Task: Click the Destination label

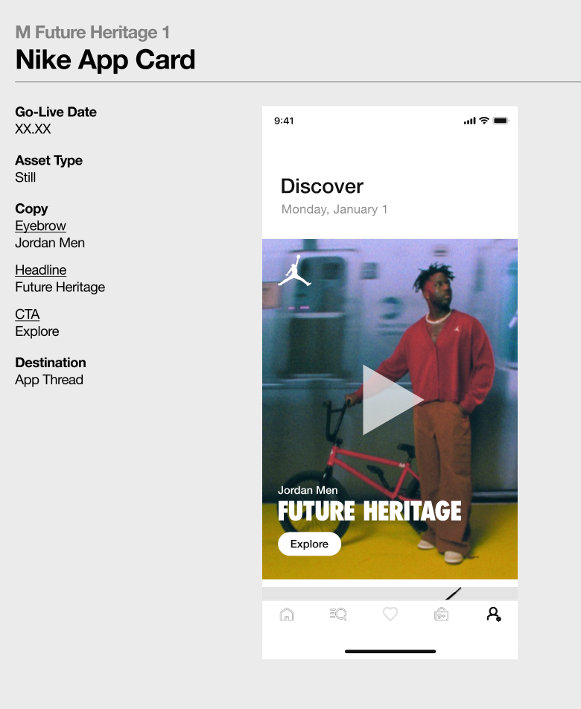Action: (51, 363)
